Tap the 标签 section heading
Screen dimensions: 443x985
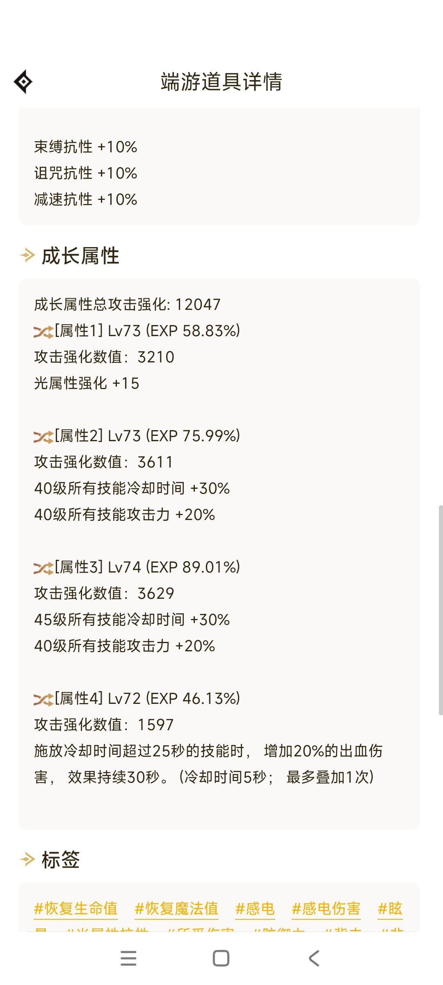(61, 859)
